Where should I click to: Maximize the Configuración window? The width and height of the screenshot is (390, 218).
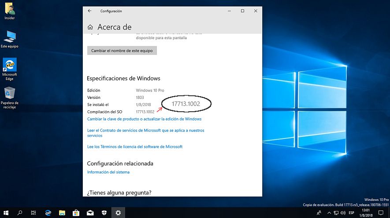pos(242,11)
